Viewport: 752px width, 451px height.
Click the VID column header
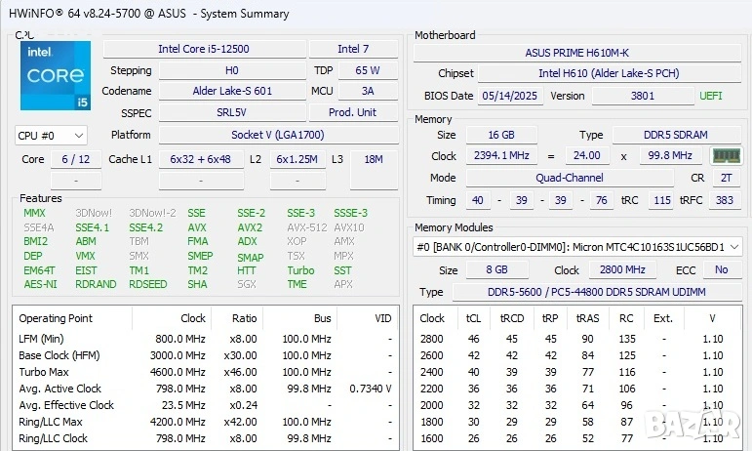[381, 318]
